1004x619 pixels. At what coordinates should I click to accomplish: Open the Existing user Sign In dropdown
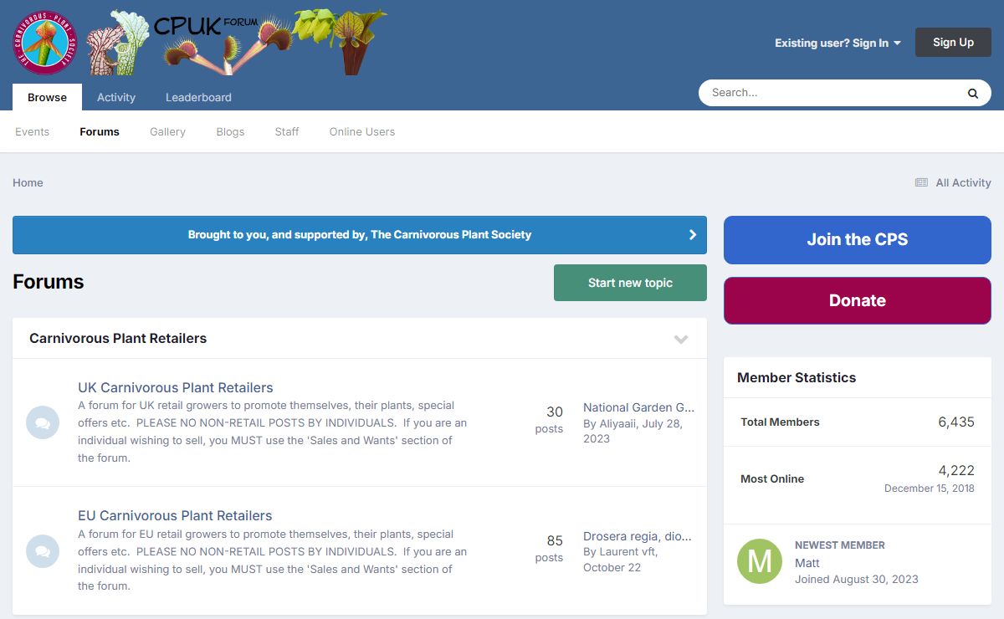[838, 43]
